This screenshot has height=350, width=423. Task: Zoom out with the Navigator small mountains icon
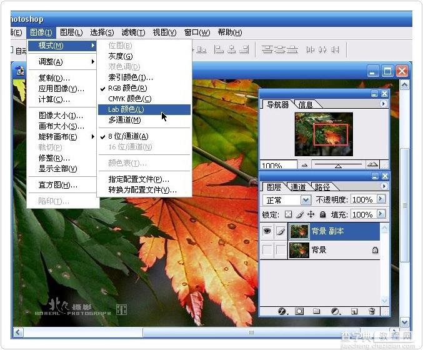304,165
